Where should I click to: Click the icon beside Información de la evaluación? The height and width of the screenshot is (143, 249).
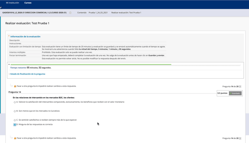click(9, 36)
